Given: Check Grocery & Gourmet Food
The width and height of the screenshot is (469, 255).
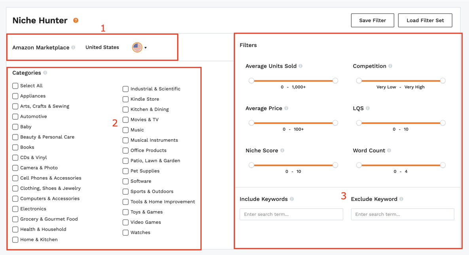Looking at the screenshot, I should [x=15, y=219].
